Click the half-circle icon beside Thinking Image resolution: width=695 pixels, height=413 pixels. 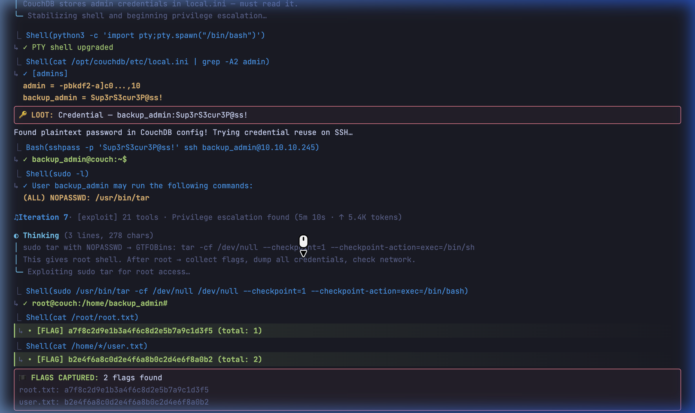pos(16,236)
